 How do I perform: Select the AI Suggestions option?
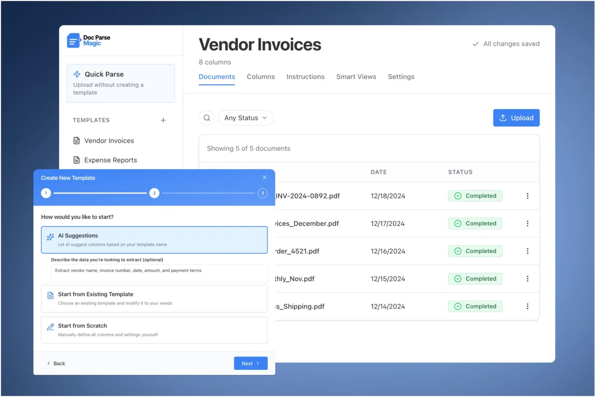pos(154,239)
